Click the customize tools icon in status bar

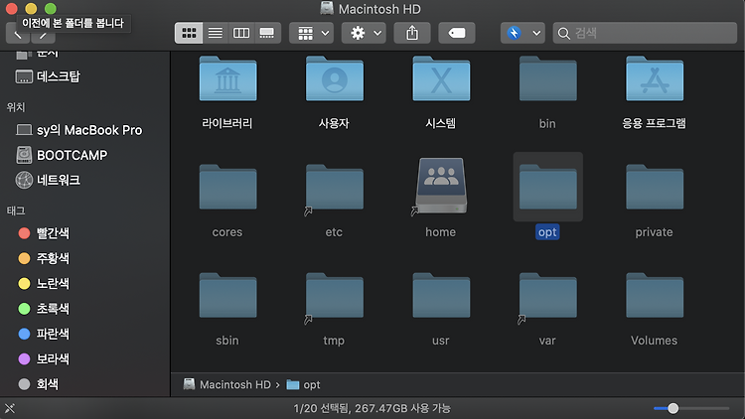[10, 408]
